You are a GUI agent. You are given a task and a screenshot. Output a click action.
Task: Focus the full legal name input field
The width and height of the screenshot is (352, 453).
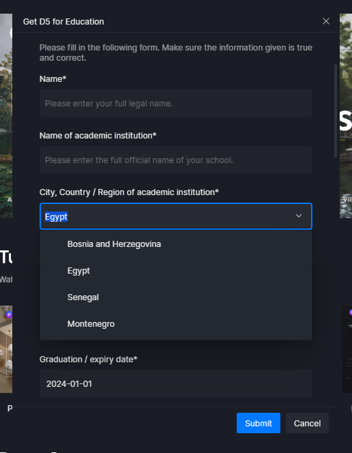[176, 103]
